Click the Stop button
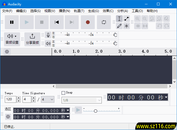This screenshot has width=177, height=130. (x=42, y=22)
